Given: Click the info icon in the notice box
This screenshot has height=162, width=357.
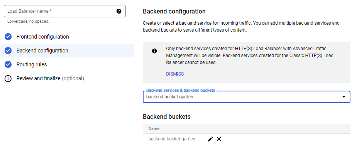Looking at the screenshot, I should 154,51.
